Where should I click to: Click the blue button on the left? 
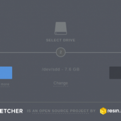(x=6, y=73)
